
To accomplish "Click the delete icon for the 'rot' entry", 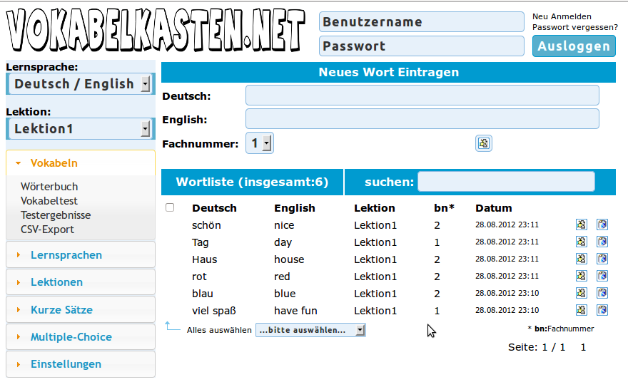I will click(602, 277).
